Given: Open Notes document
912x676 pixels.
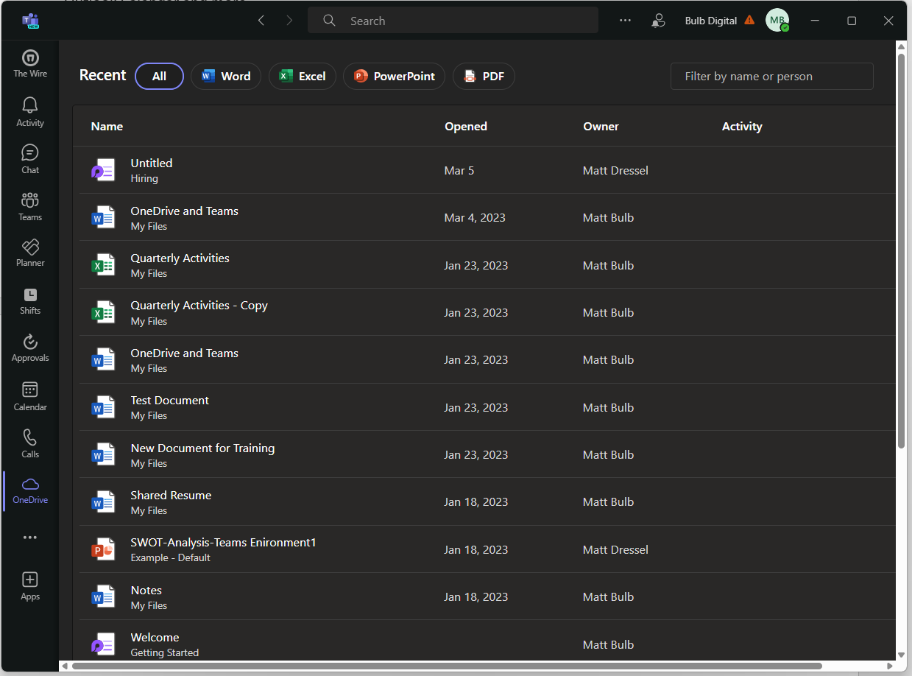Looking at the screenshot, I should pos(146,591).
